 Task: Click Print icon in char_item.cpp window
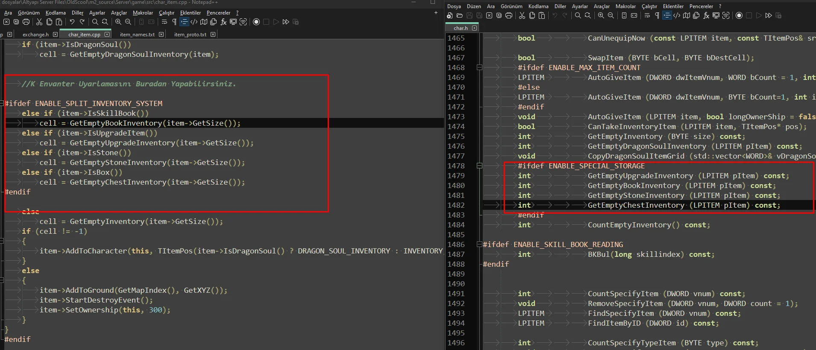point(26,22)
